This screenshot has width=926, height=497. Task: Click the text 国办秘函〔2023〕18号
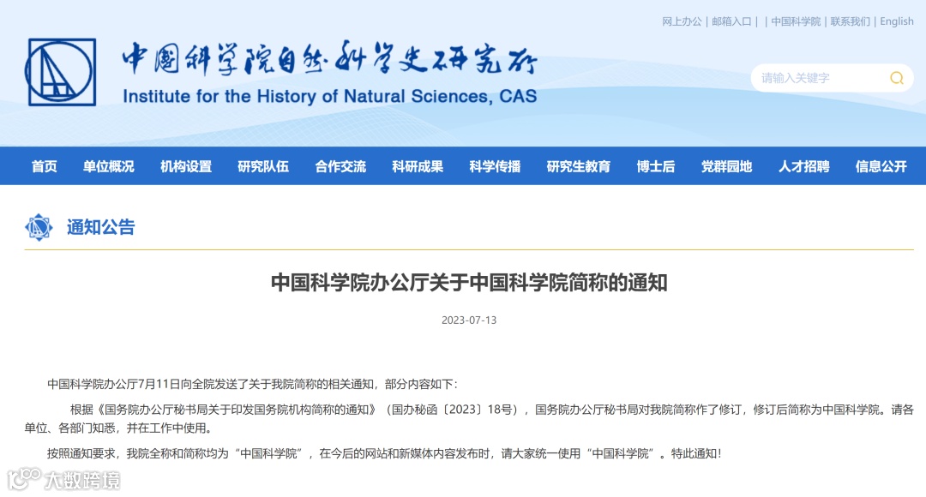click(453, 410)
